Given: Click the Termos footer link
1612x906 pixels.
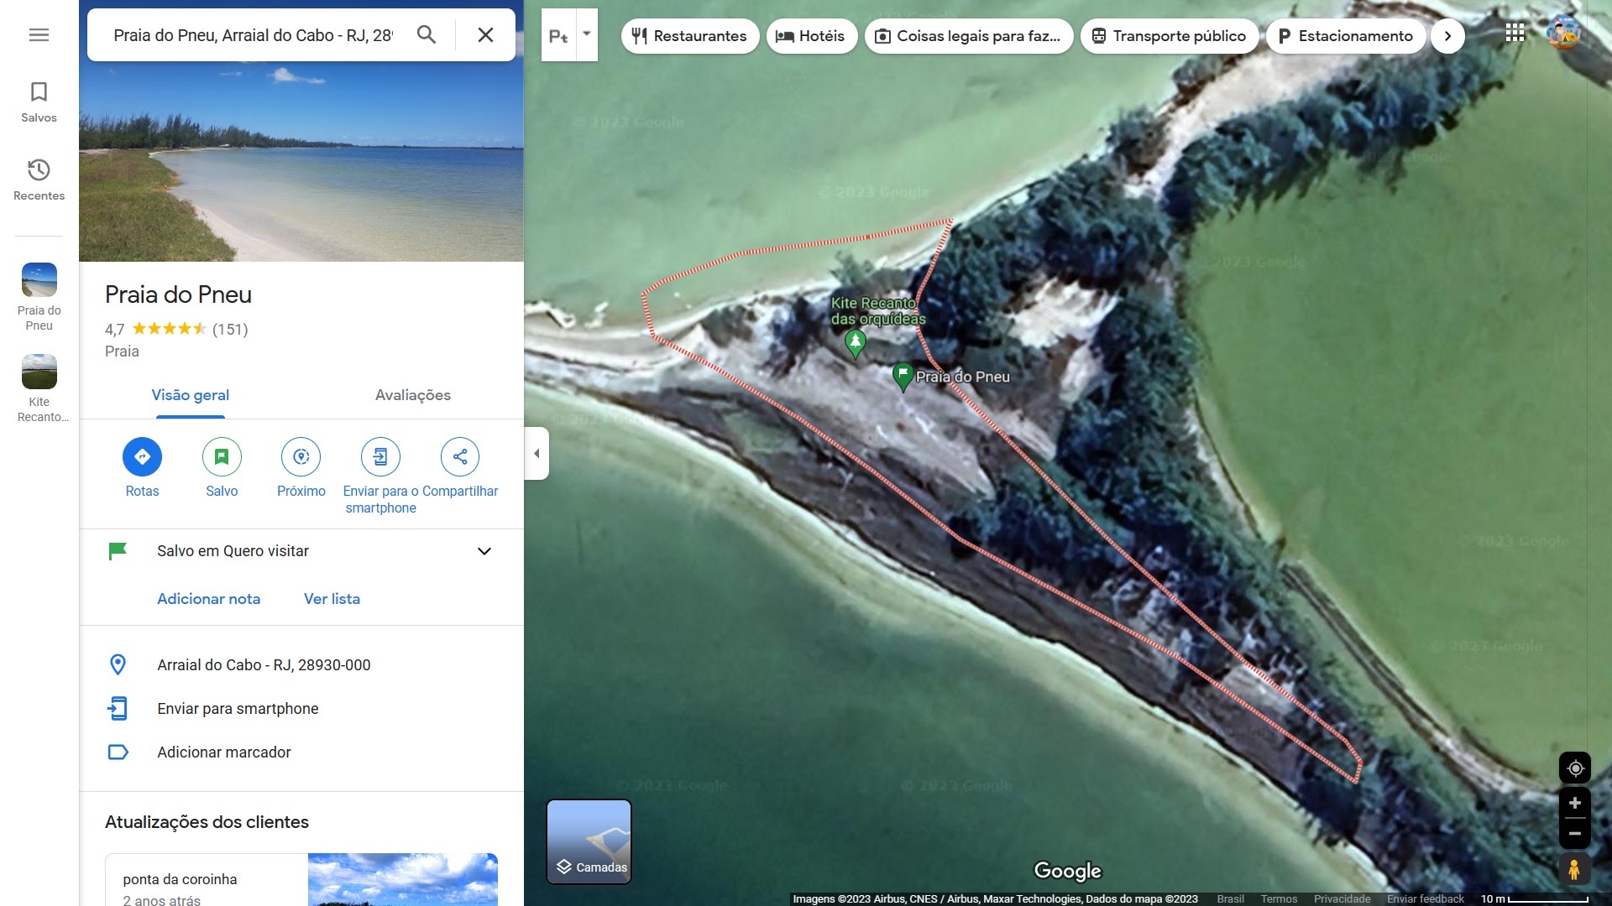Looking at the screenshot, I should point(1279,899).
